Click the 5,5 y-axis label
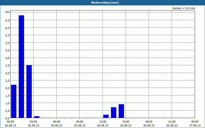 7,35
